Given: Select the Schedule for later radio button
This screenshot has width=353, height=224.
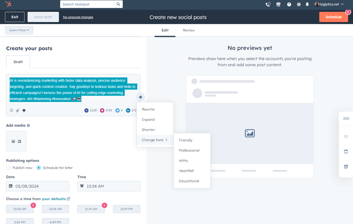Looking at the screenshot, I should point(39,168).
